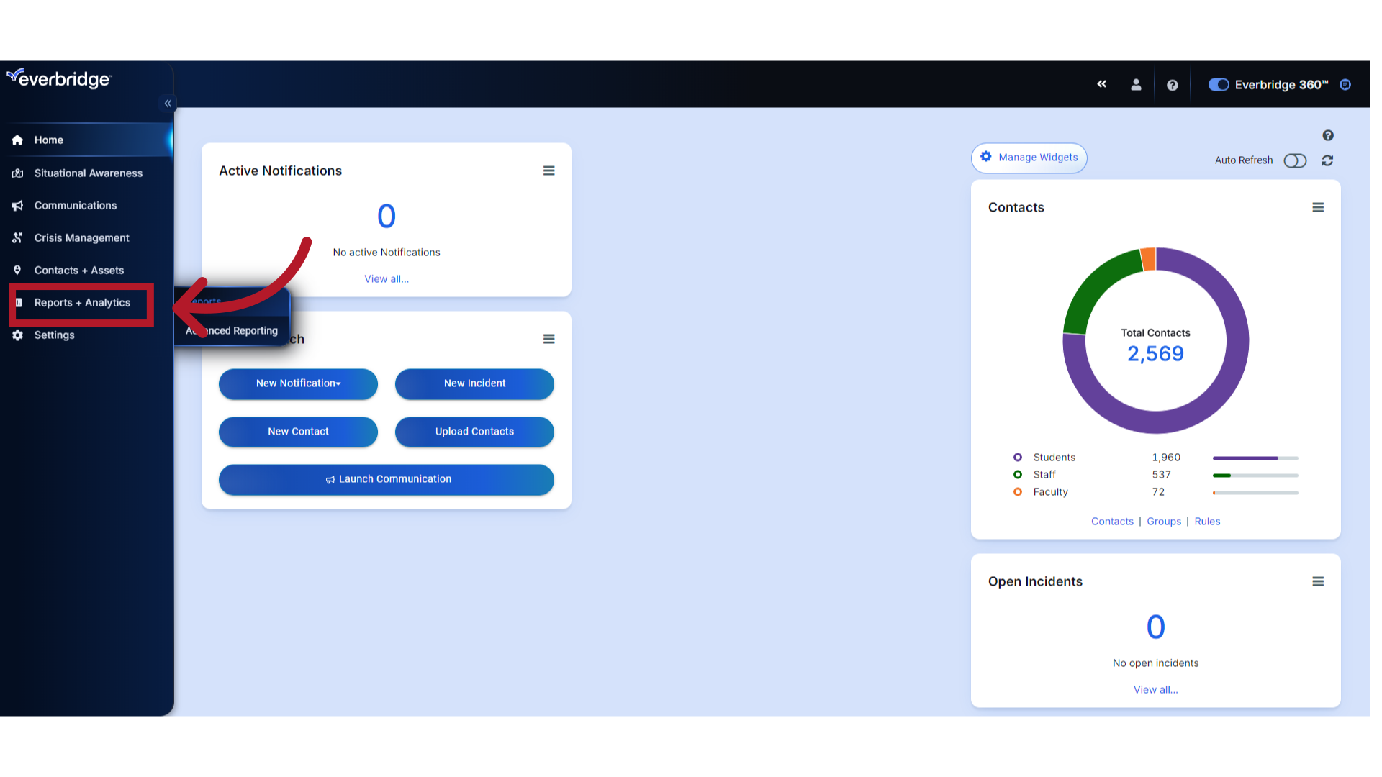Click the Launch Communication button
The height and width of the screenshot is (777, 1382).
point(387,478)
